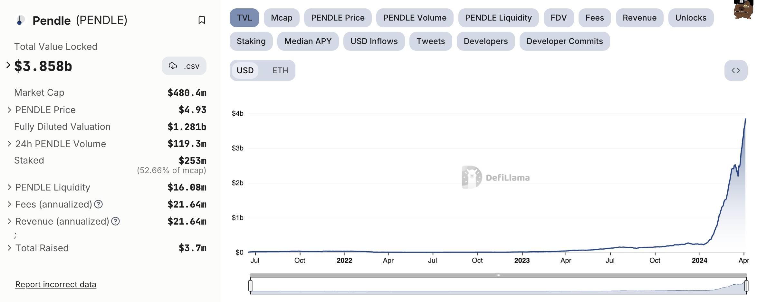Expand the Total Raised row
This screenshot has height=302, width=757.
9,248
